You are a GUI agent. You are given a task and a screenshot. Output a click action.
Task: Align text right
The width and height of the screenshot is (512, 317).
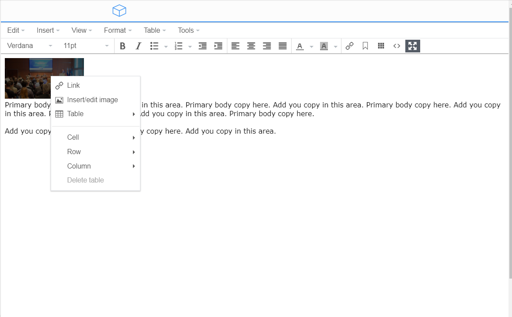pyautogui.click(x=267, y=46)
